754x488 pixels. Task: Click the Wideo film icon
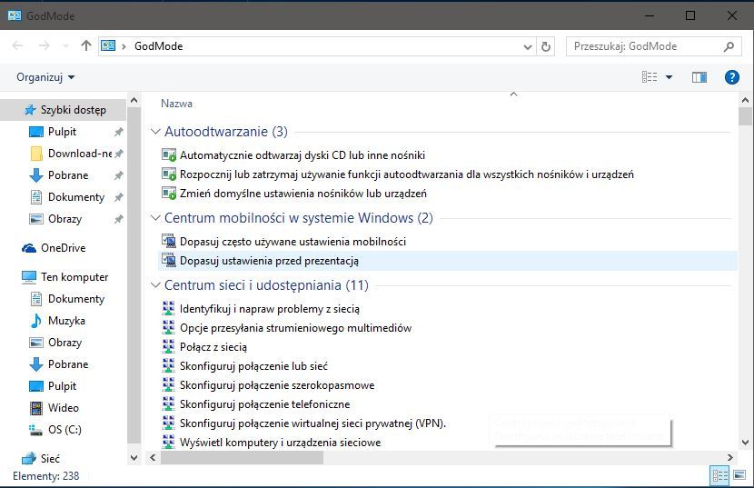[36, 408]
